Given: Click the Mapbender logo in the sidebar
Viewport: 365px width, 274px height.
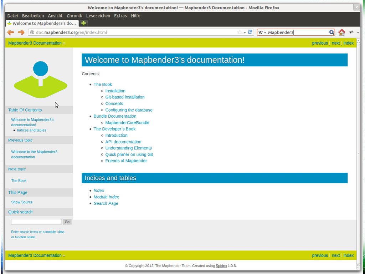Looking at the screenshot, I should tap(41, 80).
